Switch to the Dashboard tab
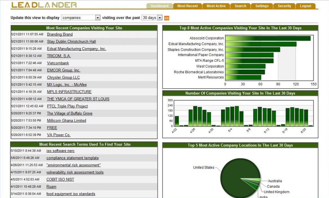 tap(159, 6)
